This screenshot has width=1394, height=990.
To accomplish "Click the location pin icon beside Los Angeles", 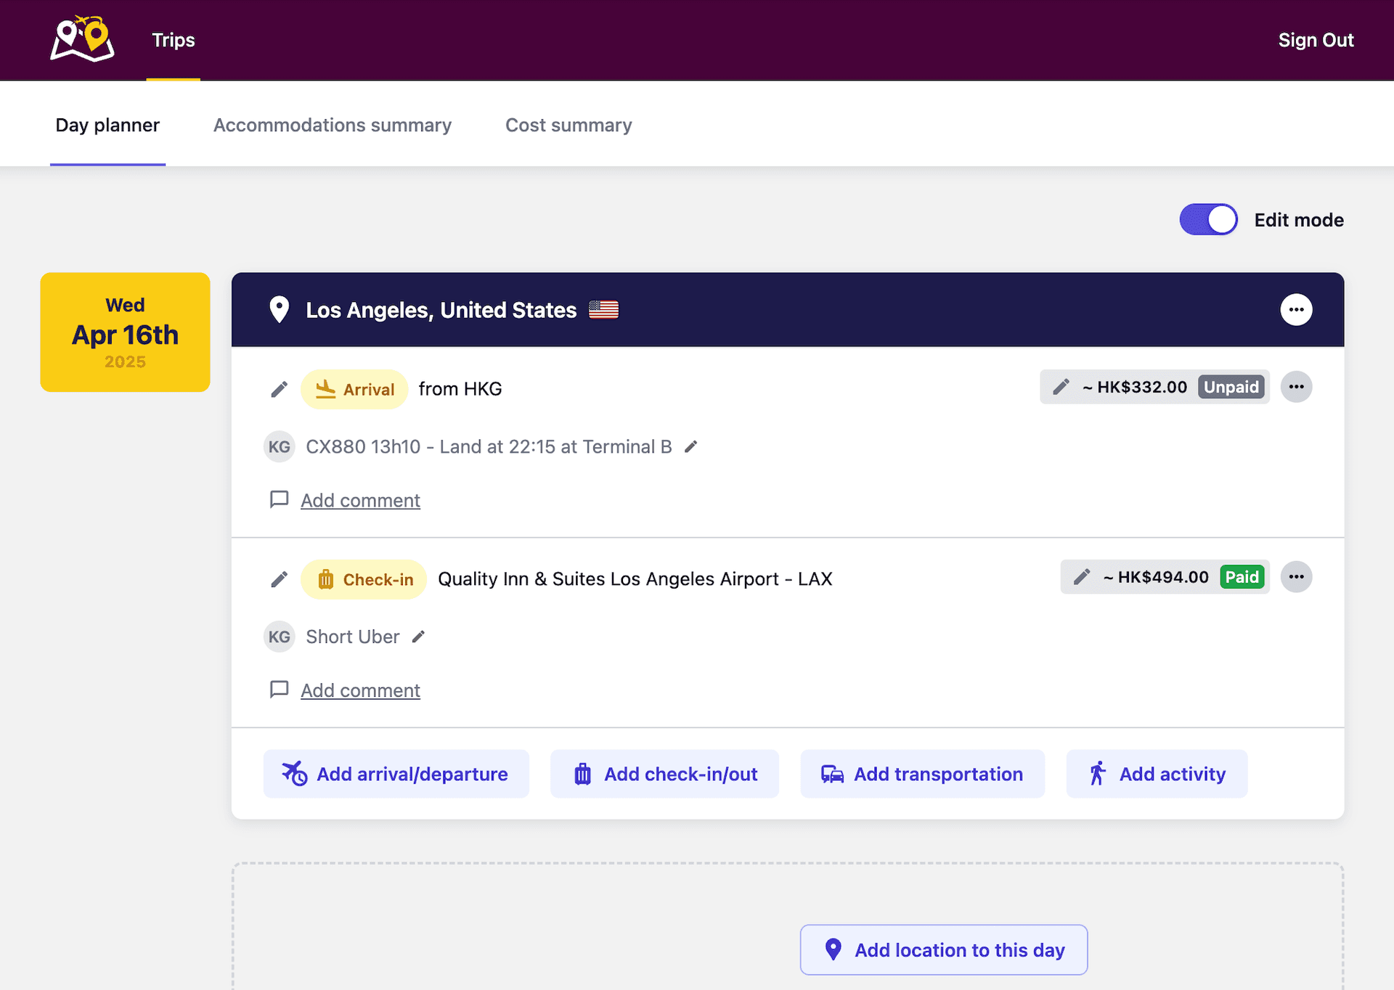I will click(x=279, y=309).
